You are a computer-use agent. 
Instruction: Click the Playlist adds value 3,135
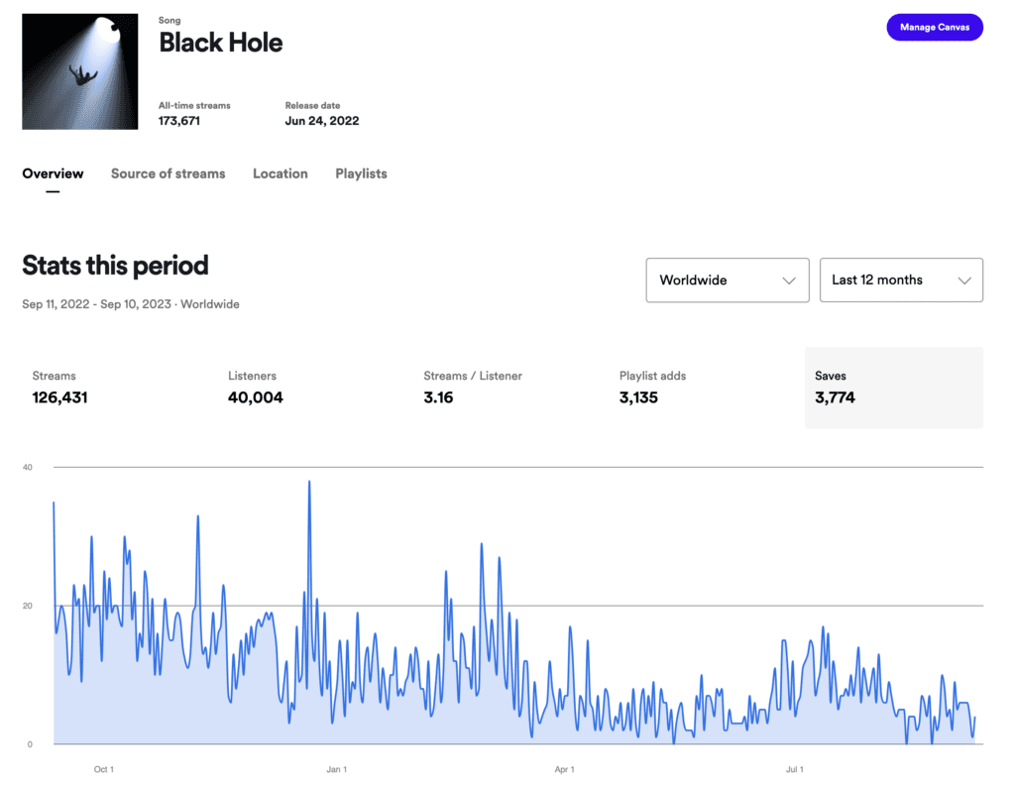639,397
